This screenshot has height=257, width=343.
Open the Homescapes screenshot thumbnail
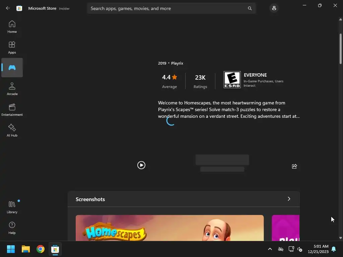click(169, 228)
